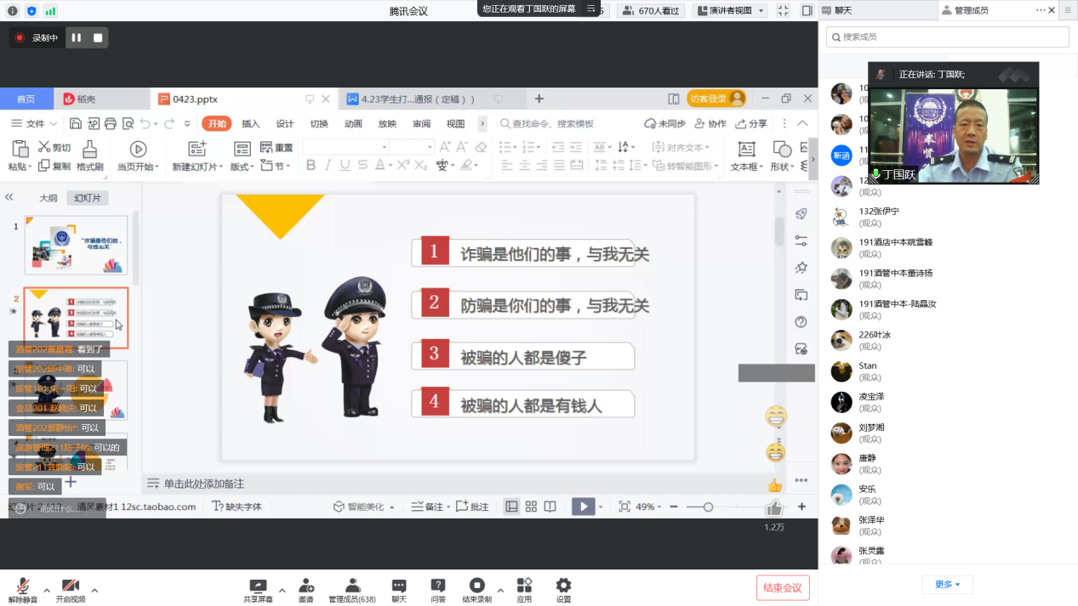
Task: Stop recording via 结束录制 icon
Action: pos(477,586)
